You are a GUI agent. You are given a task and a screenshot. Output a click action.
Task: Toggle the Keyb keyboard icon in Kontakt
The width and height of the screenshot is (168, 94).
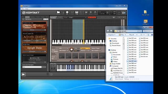77,13
